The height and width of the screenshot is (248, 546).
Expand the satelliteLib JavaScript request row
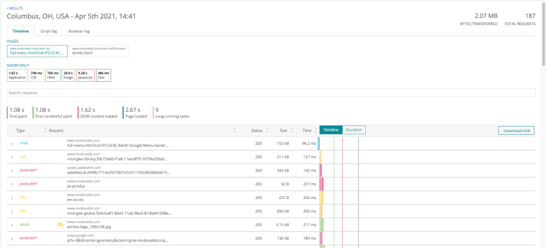pyautogui.click(x=12, y=170)
